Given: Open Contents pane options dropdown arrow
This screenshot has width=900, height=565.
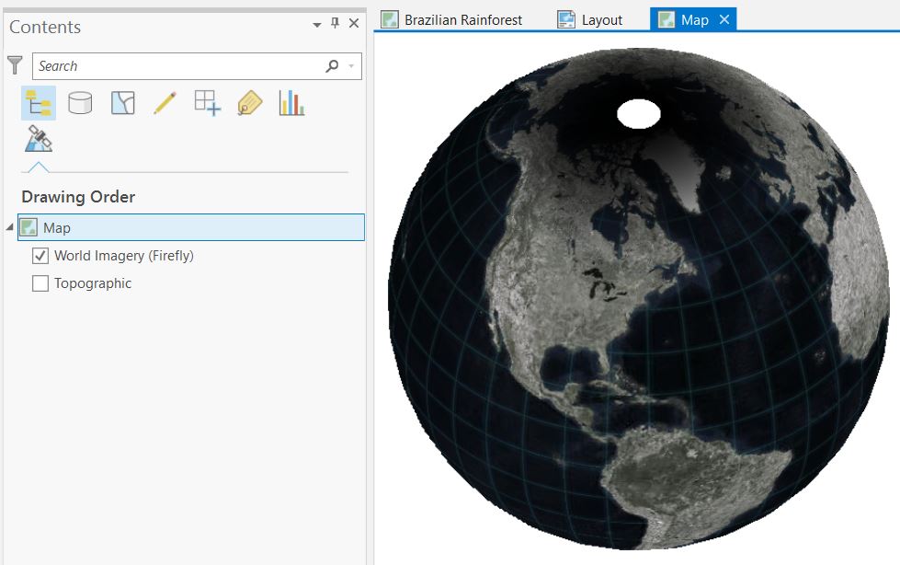Looking at the screenshot, I should tap(317, 25).
